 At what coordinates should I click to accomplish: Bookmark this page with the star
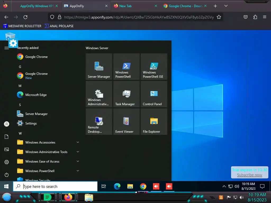(219, 17)
